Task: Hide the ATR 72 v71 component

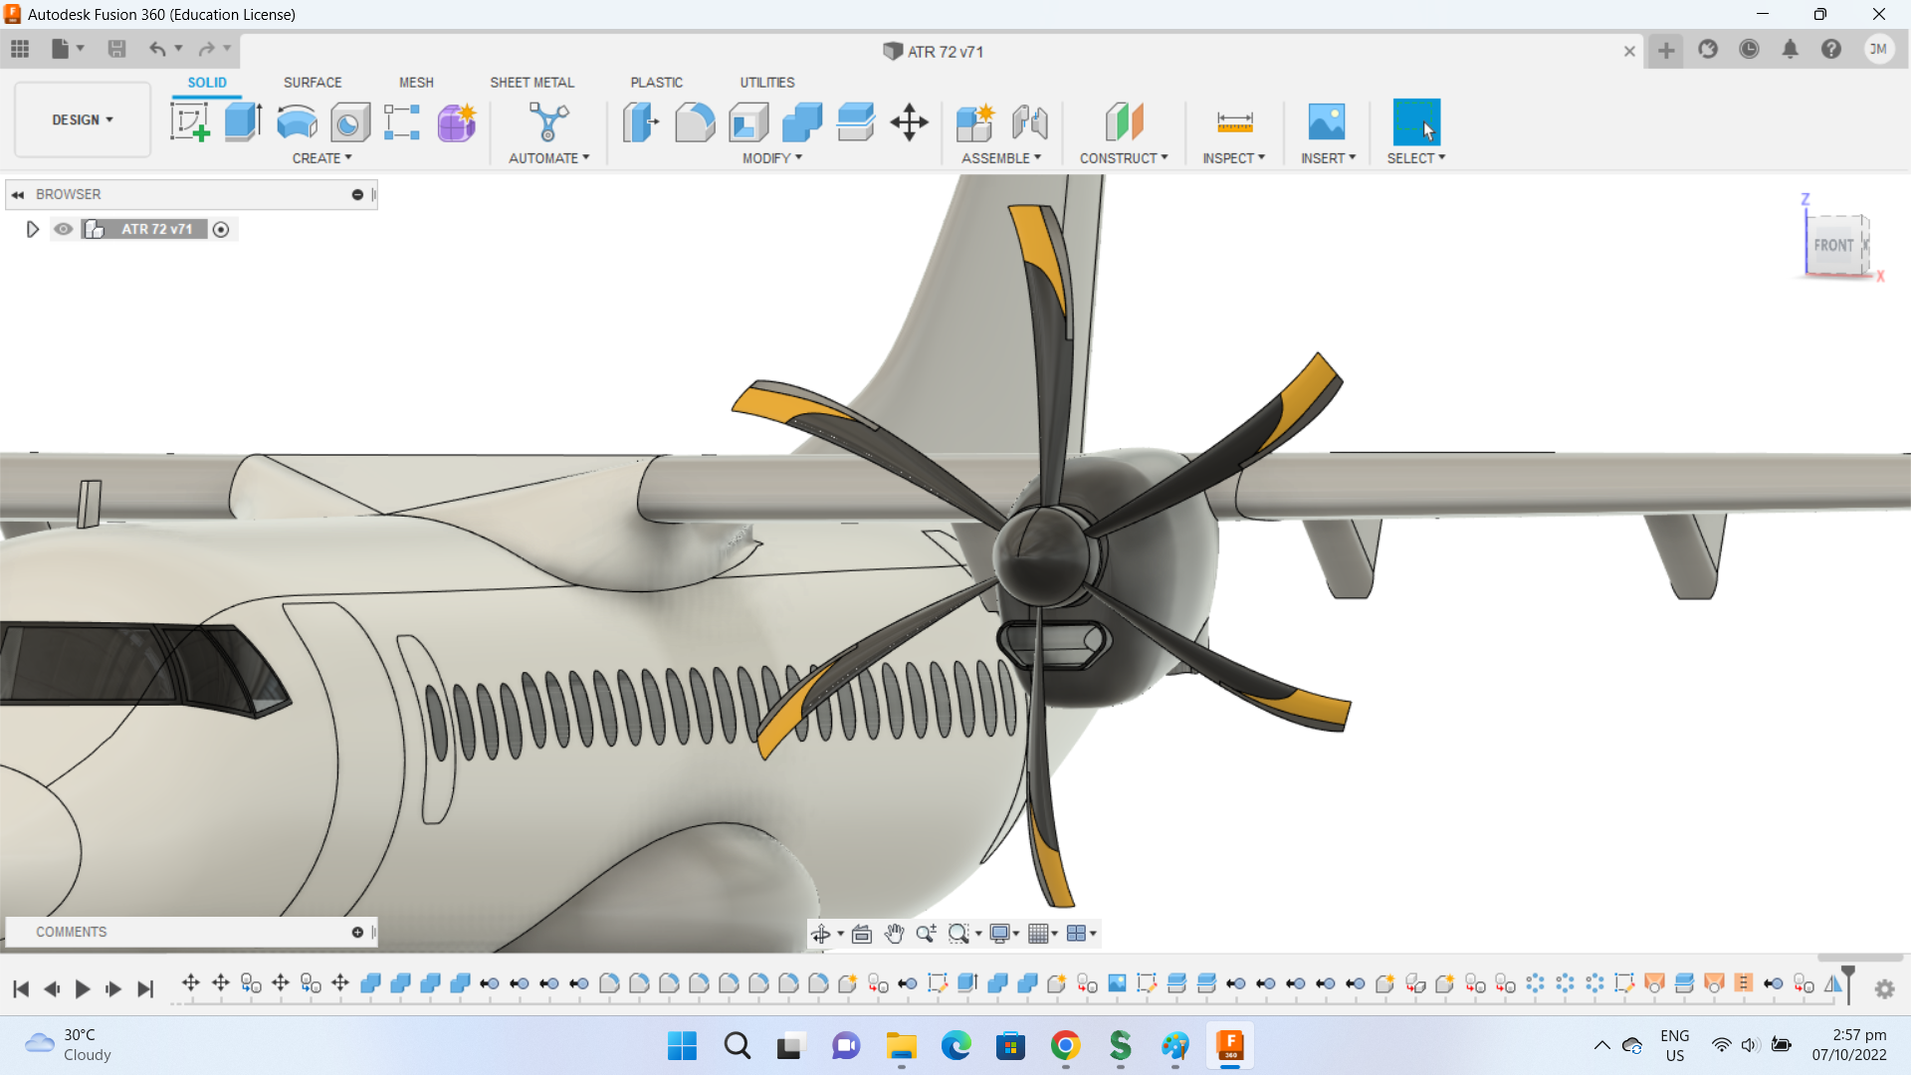Action: (64, 229)
